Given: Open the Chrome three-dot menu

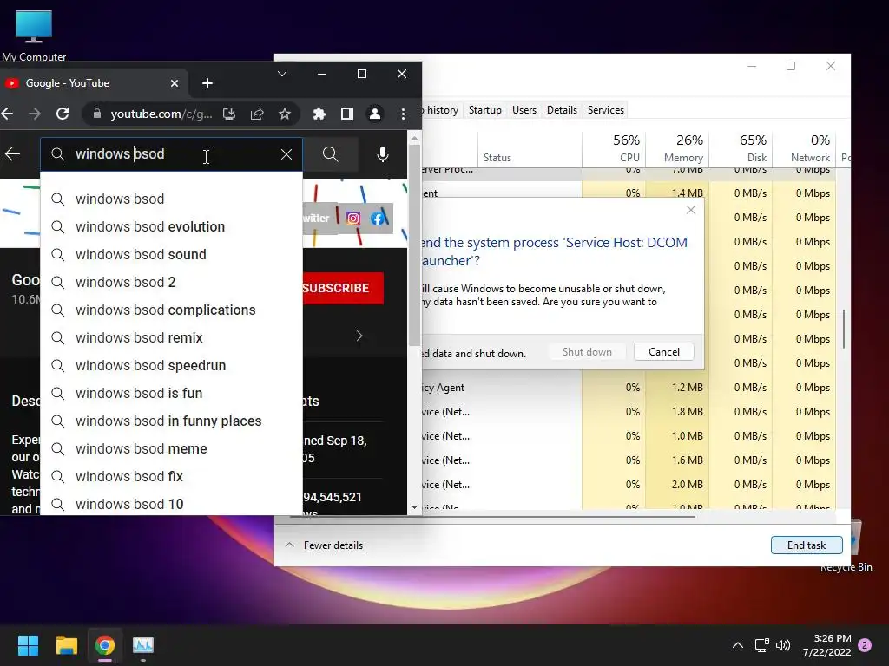Looking at the screenshot, I should coord(403,114).
